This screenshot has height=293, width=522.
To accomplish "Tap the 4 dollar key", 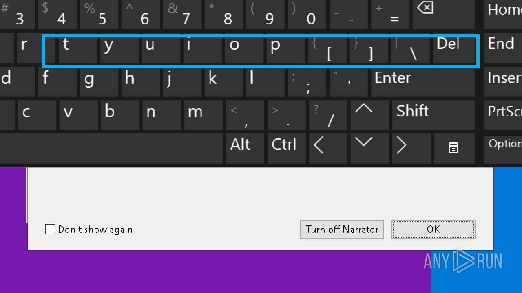I will [x=57, y=15].
